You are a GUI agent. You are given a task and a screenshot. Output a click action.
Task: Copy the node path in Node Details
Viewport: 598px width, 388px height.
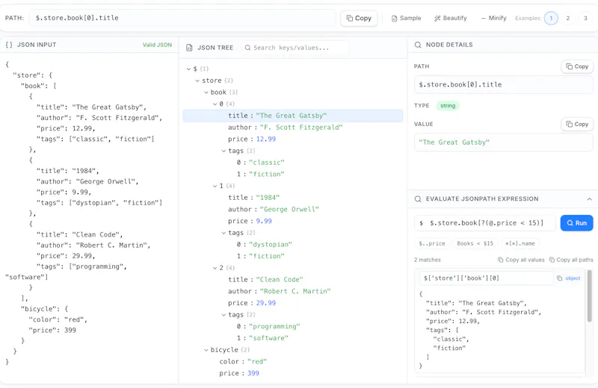(x=577, y=66)
